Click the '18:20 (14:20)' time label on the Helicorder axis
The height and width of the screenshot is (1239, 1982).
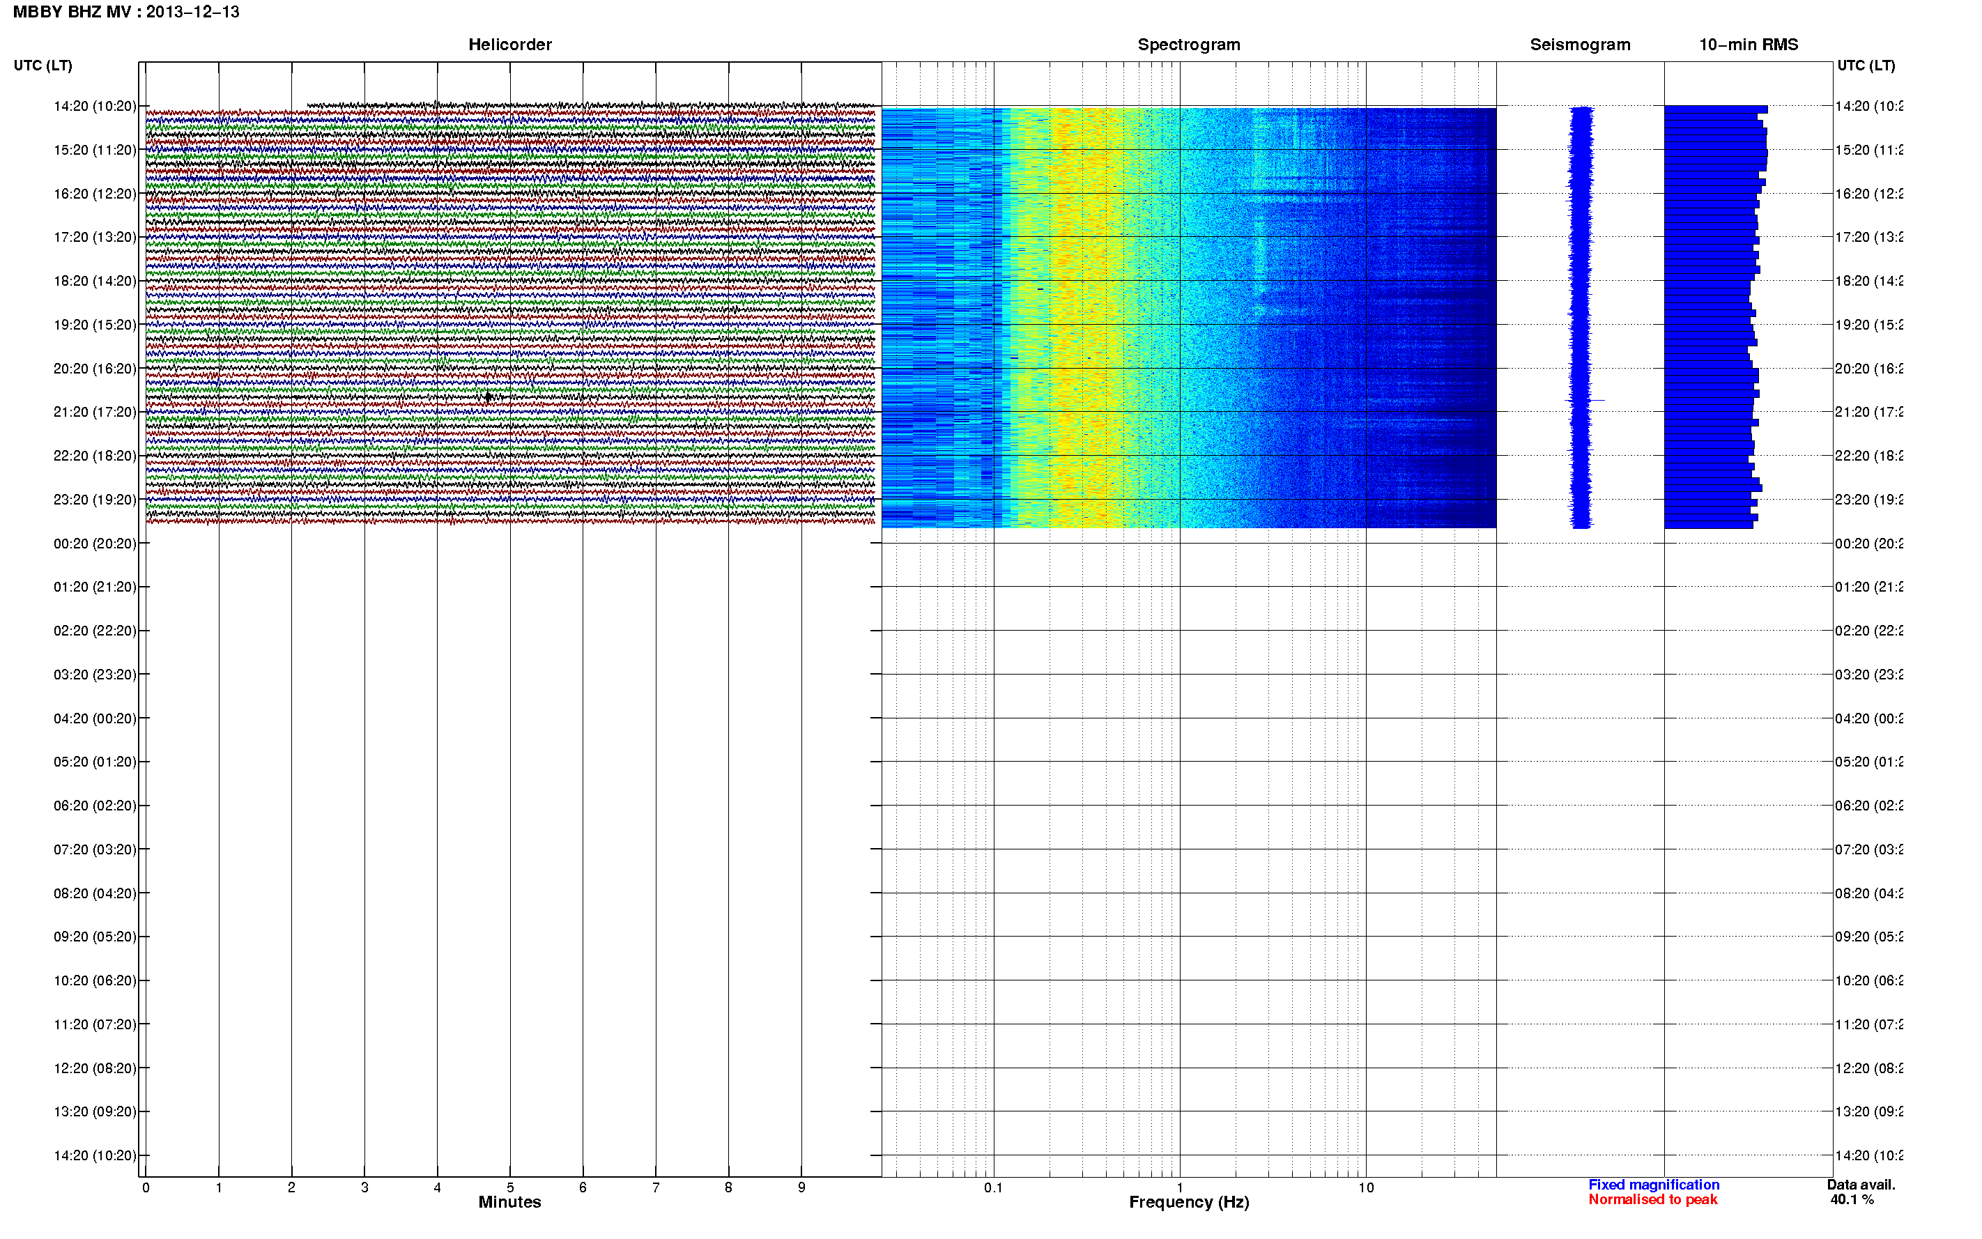pos(95,281)
